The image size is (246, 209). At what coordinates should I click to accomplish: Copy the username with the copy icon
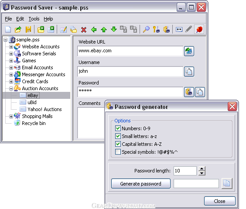click(x=189, y=71)
